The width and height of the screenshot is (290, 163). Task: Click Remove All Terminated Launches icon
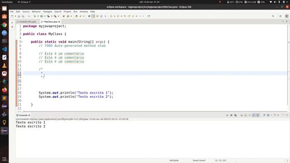[236, 115]
